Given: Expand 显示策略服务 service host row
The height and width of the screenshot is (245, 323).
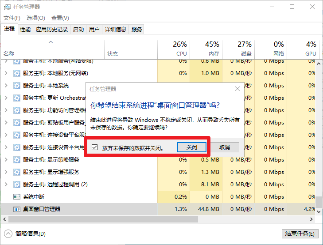Looking at the screenshot, I should [6, 160].
